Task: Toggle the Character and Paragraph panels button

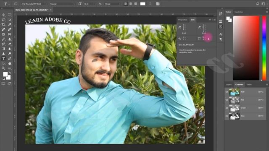Action: pyautogui.click(x=158, y=4)
